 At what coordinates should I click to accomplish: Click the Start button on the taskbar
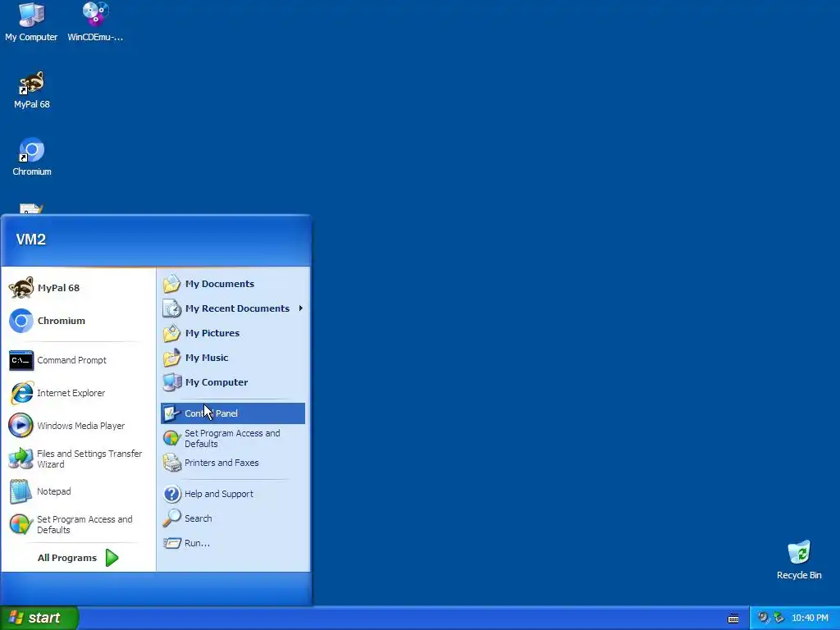pyautogui.click(x=39, y=618)
